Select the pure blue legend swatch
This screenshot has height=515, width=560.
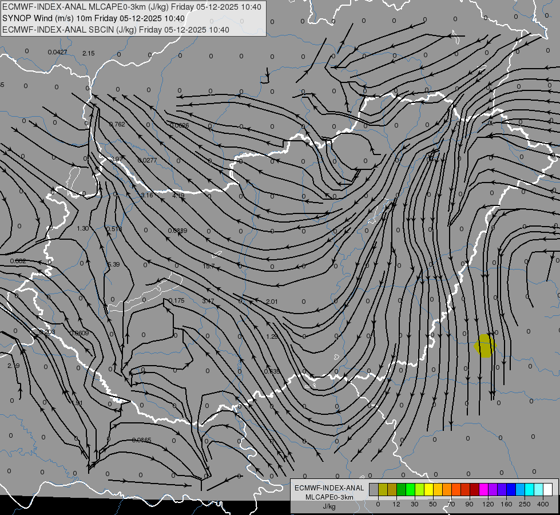tap(511, 489)
